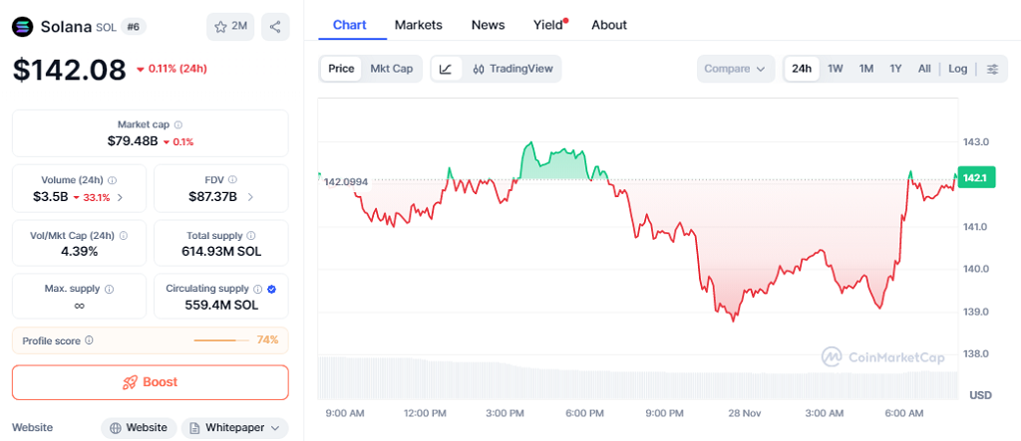Open the Compare dropdown
The image size is (1021, 441).
coord(735,69)
